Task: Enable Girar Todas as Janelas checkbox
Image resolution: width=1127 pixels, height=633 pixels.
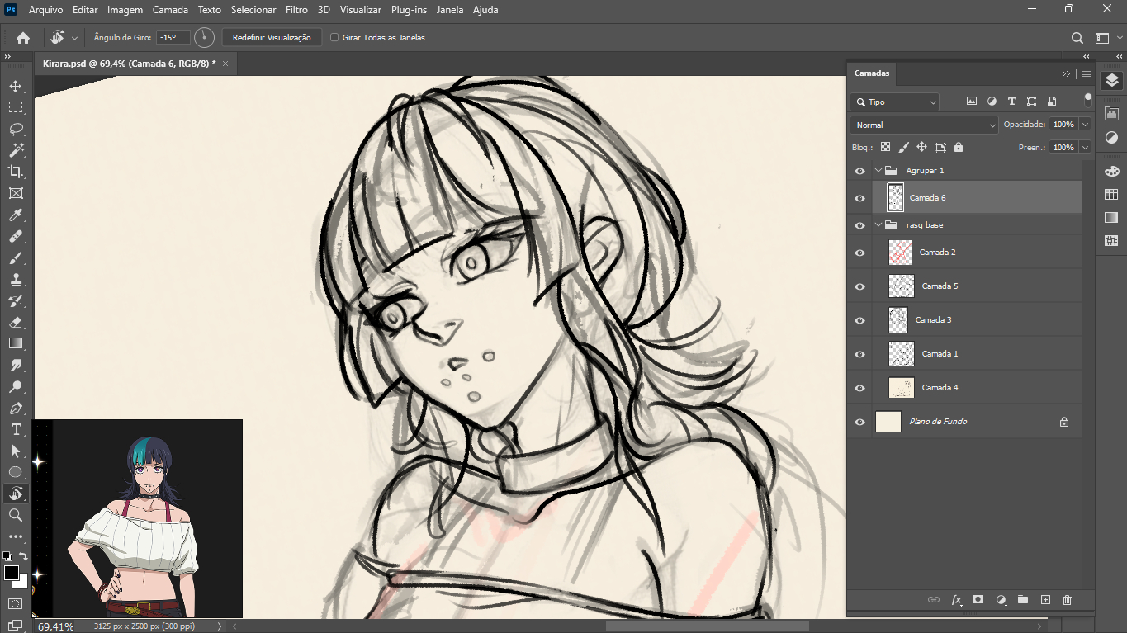Action: 334,37
